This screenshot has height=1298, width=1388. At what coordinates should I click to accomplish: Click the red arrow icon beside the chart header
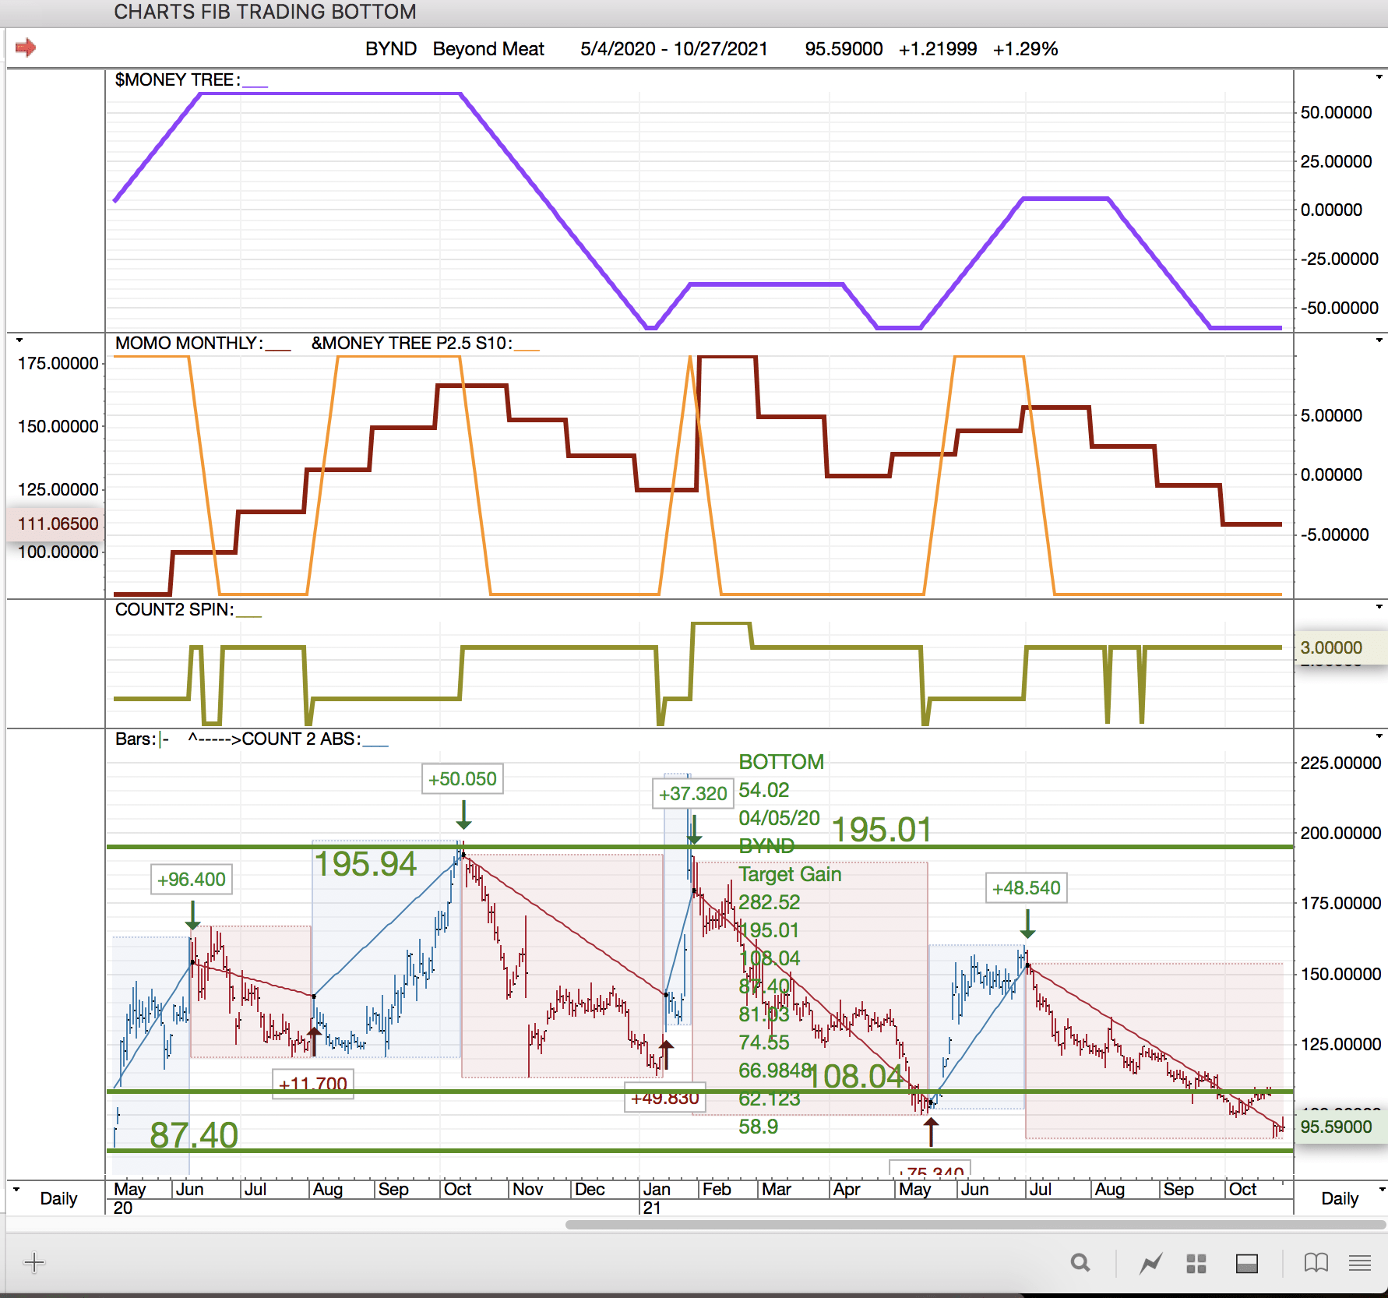[x=26, y=48]
